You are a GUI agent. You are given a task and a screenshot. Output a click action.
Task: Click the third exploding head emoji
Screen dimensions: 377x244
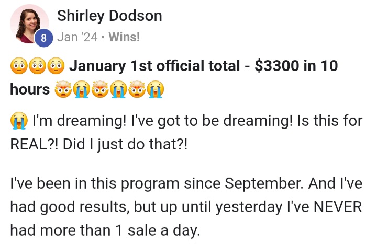click(x=137, y=89)
